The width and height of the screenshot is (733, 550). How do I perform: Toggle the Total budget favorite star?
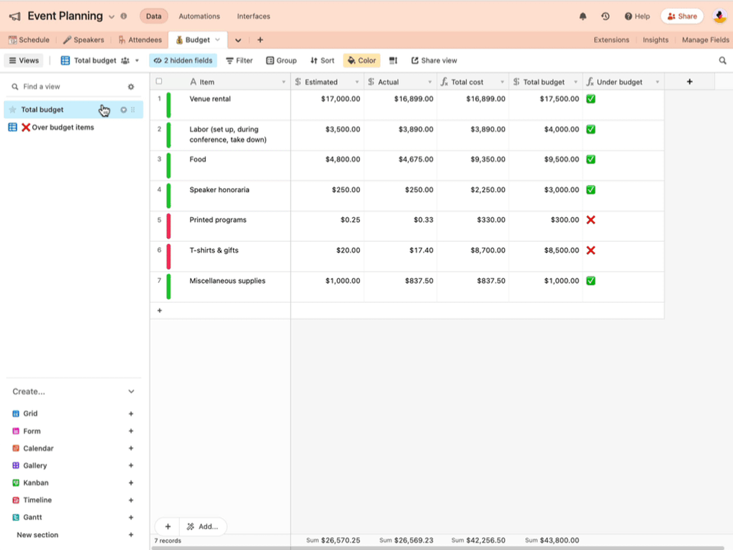[13, 110]
